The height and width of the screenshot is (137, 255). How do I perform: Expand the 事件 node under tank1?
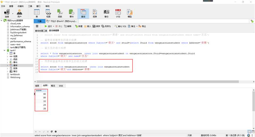coord(7,63)
